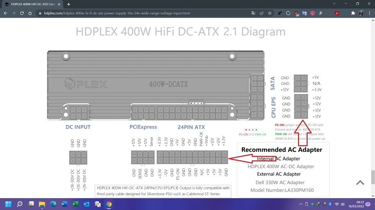This screenshot has width=375, height=210.
Task: Show hidden system tray icons
Action: 301,204
